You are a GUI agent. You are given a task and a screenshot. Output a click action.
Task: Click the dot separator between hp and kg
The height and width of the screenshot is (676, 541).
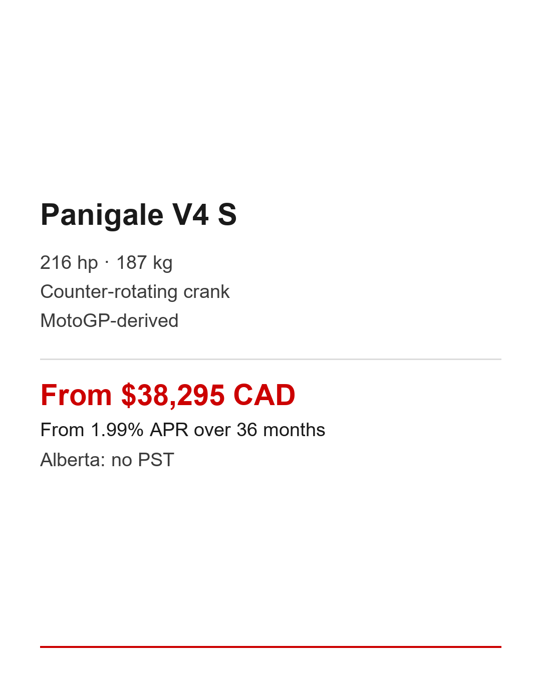click(x=107, y=262)
